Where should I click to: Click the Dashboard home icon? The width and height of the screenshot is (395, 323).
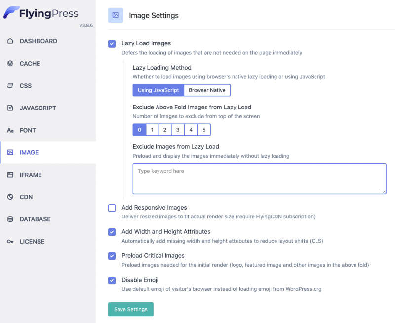point(10,41)
